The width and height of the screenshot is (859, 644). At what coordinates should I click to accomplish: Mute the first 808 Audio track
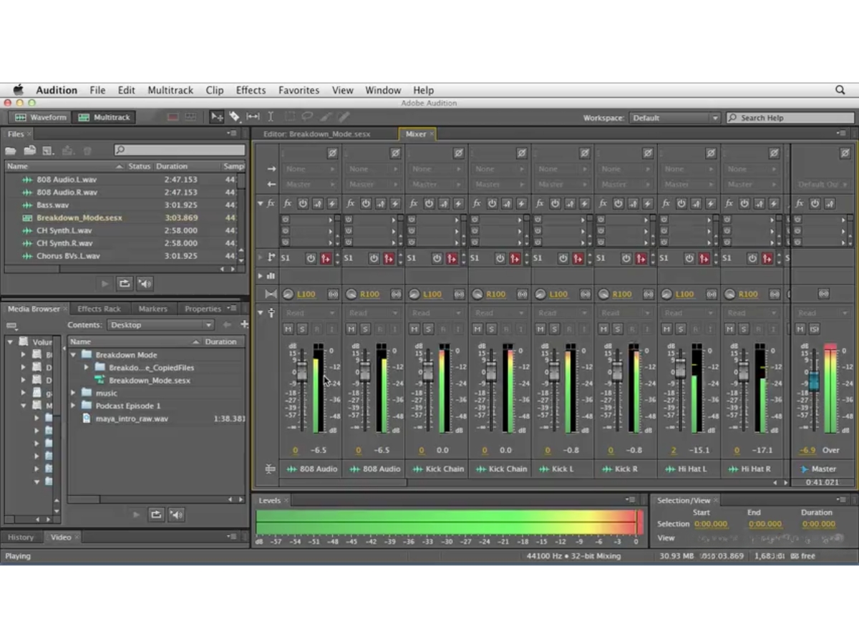(x=288, y=328)
